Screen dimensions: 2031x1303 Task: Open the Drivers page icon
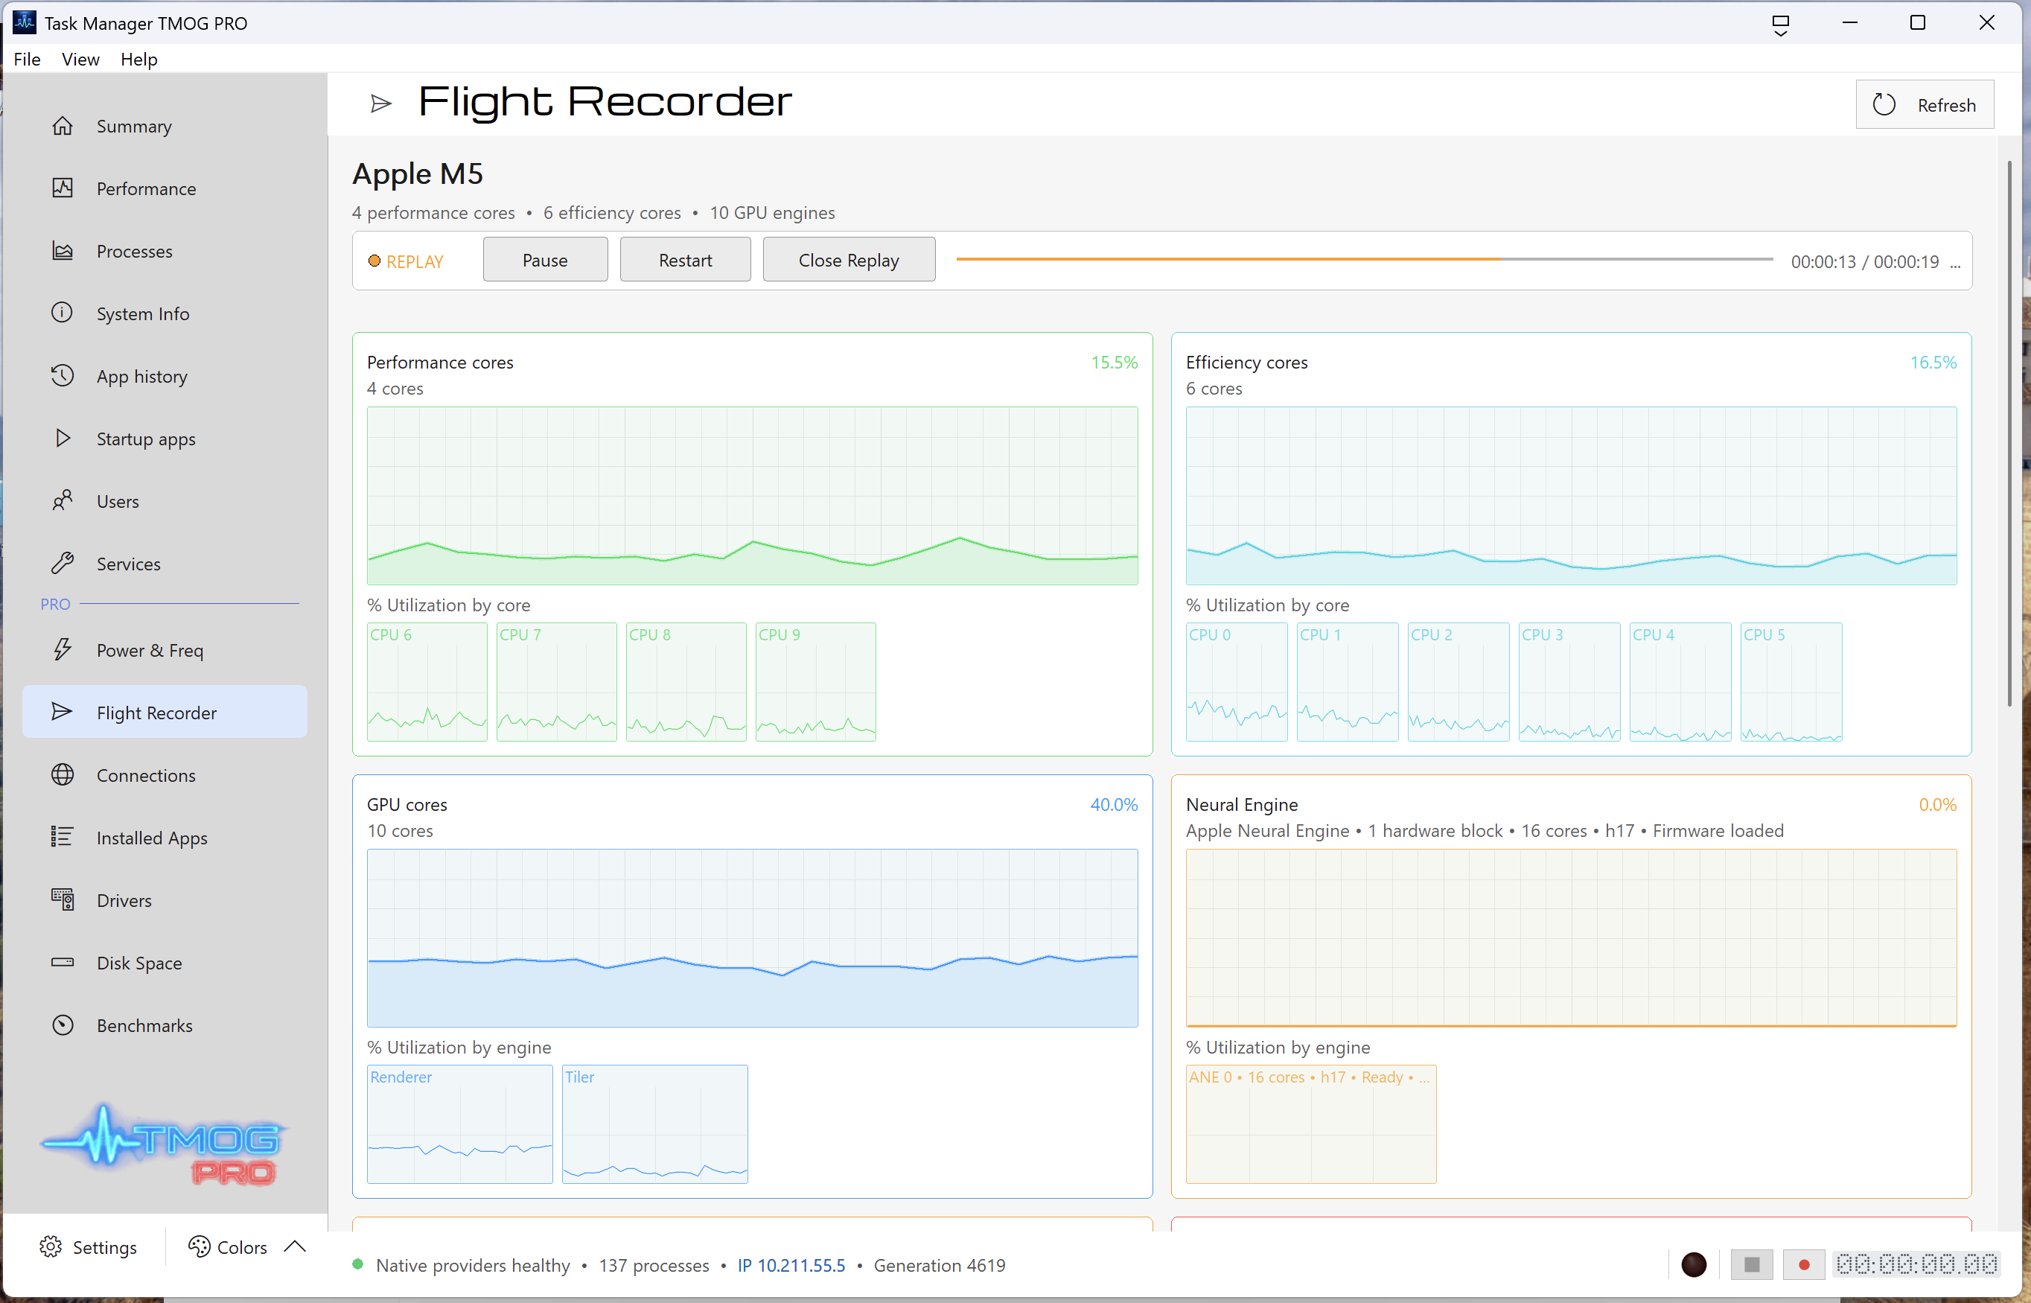63,900
